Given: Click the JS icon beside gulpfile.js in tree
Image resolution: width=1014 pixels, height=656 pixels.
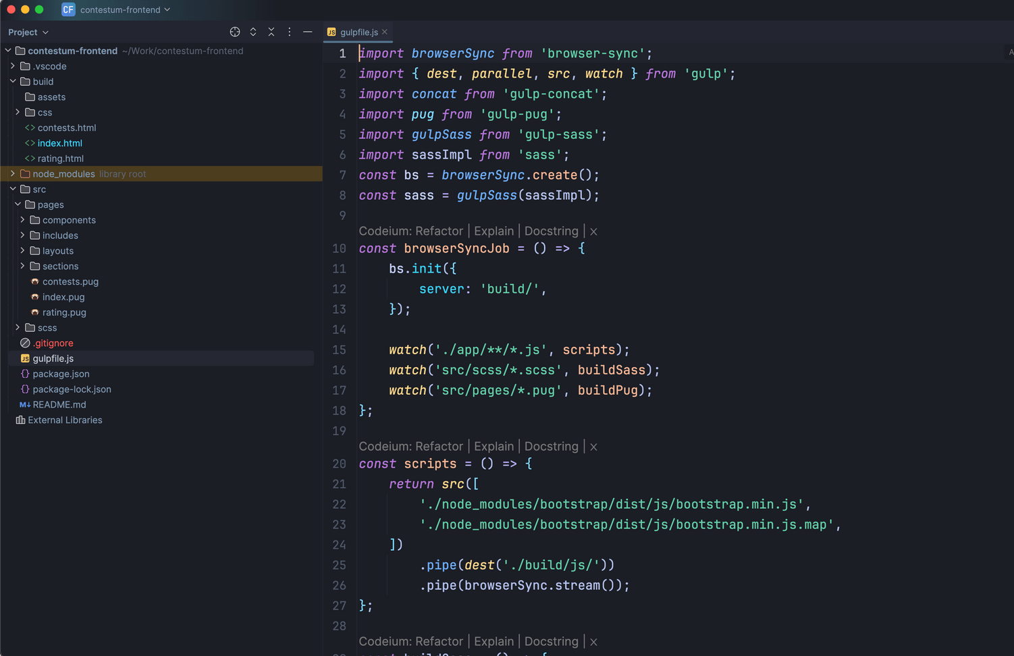Looking at the screenshot, I should tap(25, 358).
